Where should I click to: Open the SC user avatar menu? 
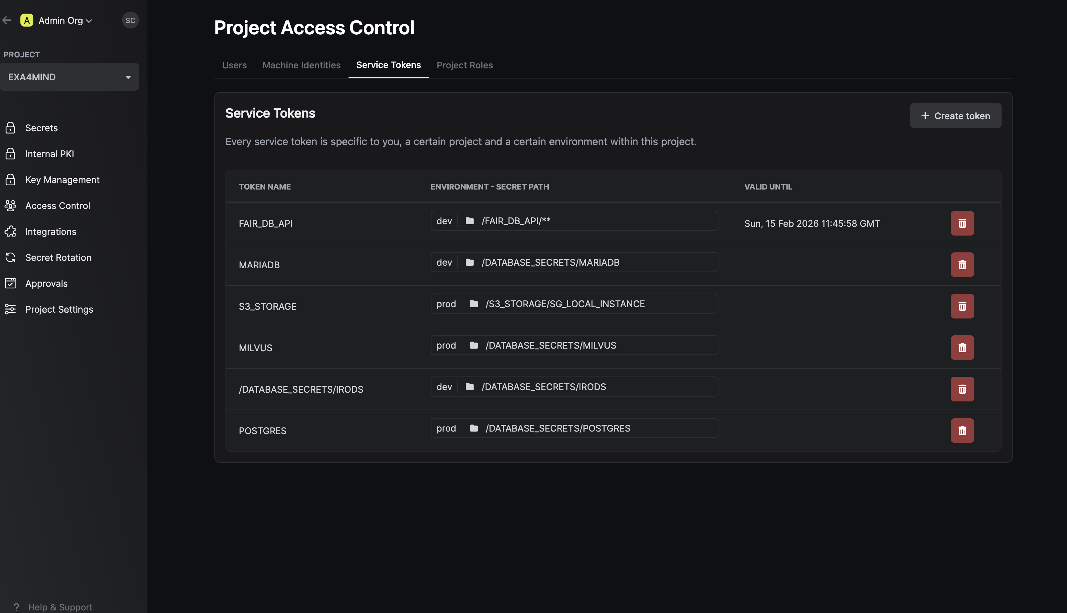[131, 20]
